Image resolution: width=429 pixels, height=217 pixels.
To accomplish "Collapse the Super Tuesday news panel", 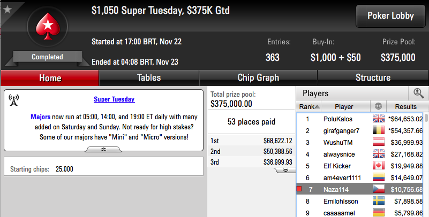I will coord(103,150).
